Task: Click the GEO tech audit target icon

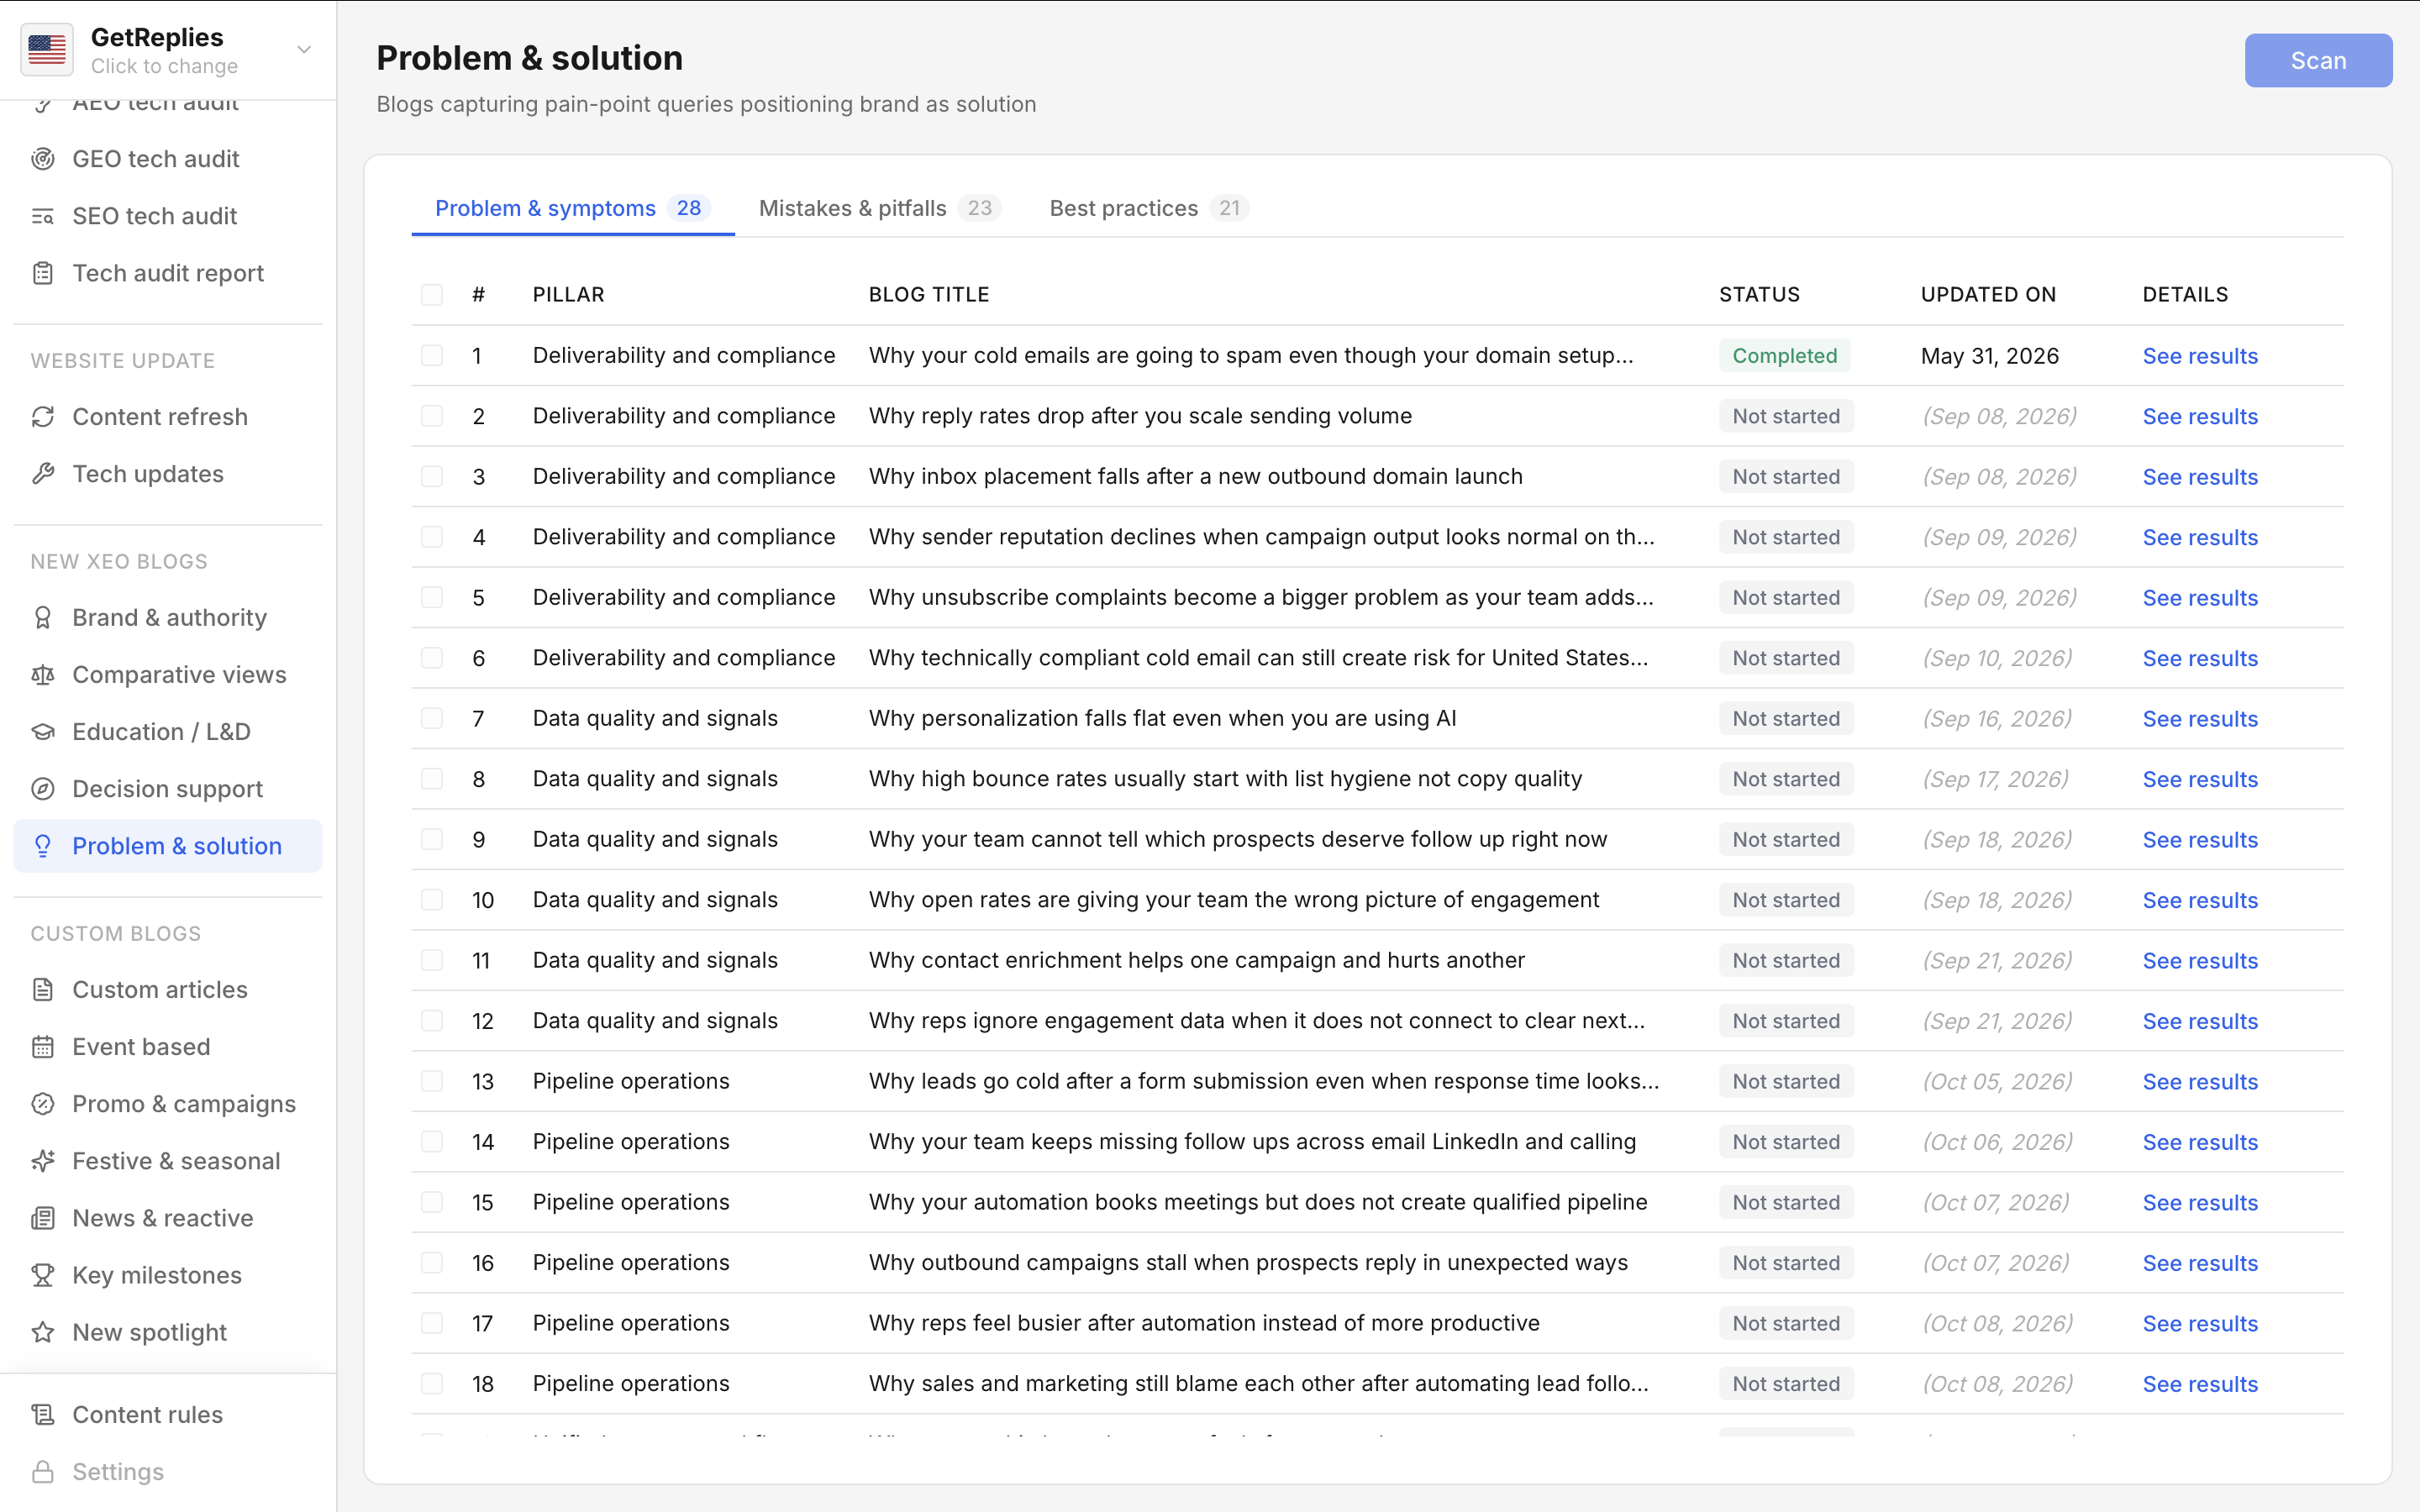Action: pyautogui.click(x=43, y=159)
